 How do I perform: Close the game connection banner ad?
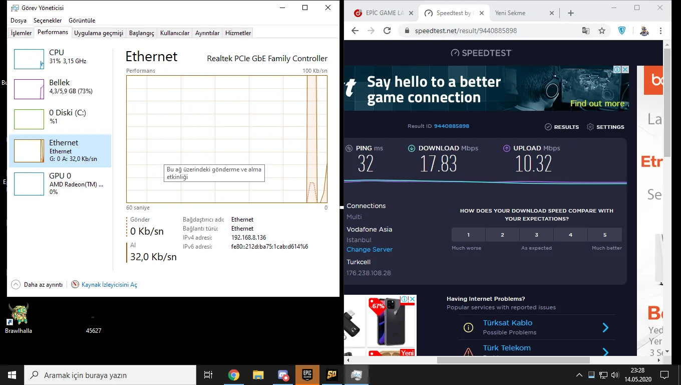point(625,70)
